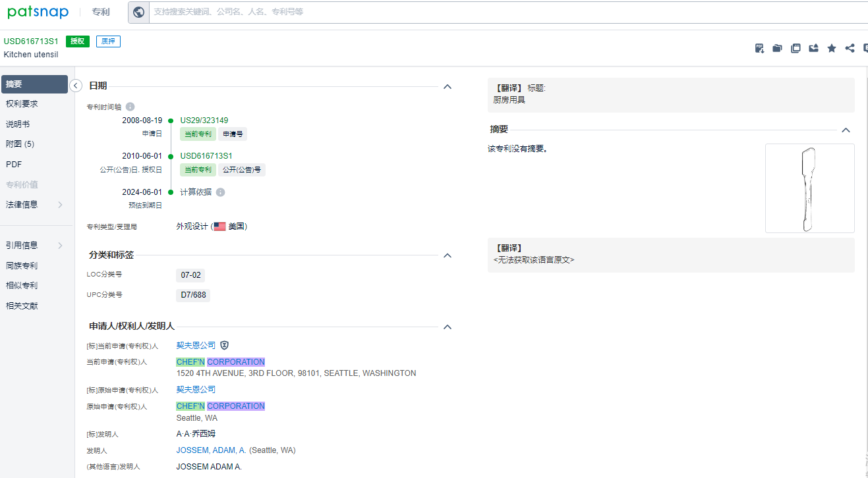868x478 pixels.
Task: Open publication number USD616713S1 in timeline
Action: click(206, 156)
